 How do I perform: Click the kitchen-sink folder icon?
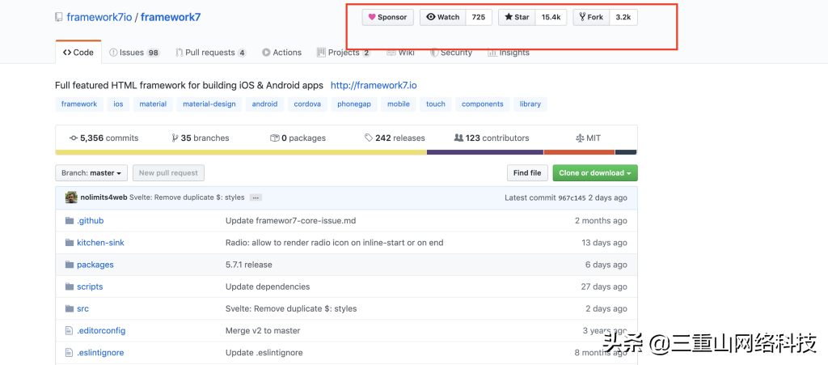(70, 243)
